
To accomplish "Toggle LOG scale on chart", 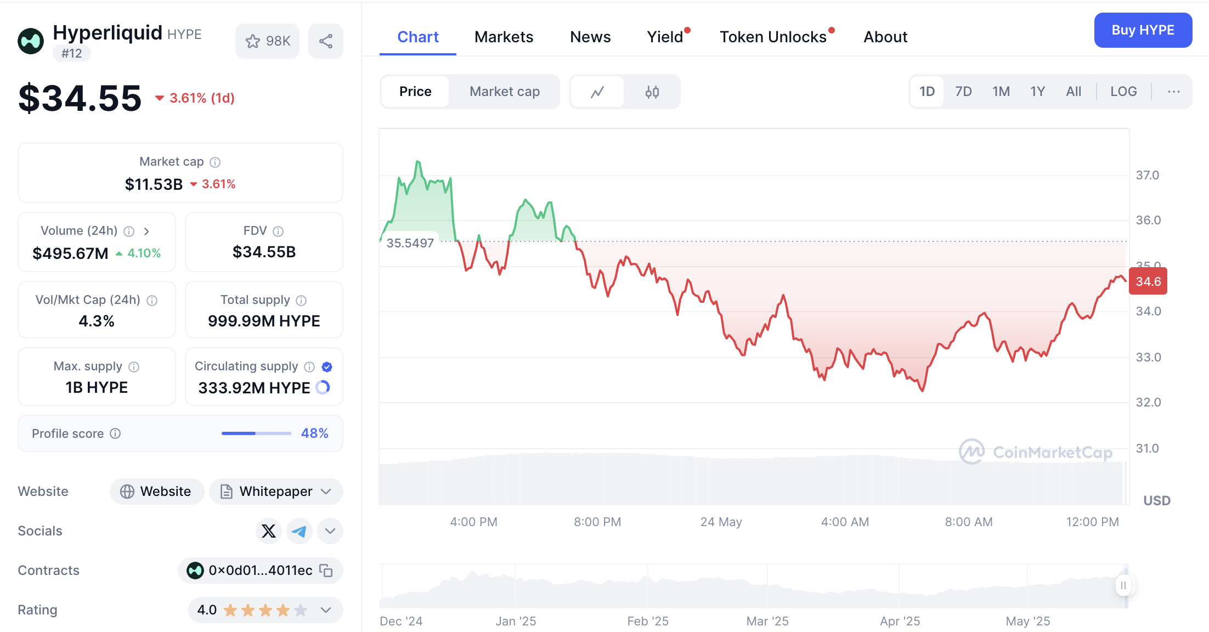I will click(1123, 92).
